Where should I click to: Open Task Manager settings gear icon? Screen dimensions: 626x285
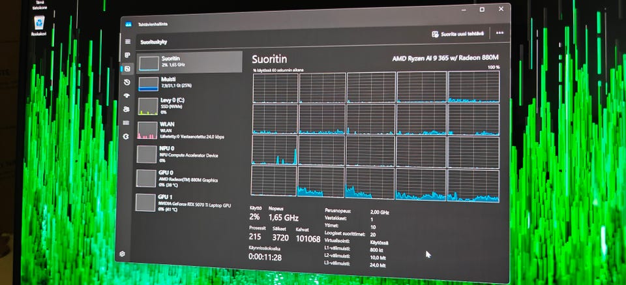coord(122,254)
